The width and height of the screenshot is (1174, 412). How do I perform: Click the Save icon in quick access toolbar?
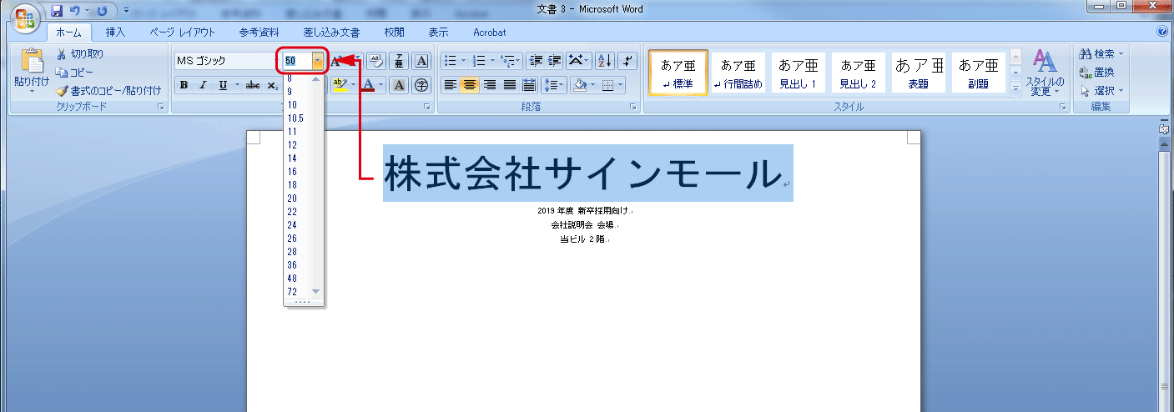point(58,12)
